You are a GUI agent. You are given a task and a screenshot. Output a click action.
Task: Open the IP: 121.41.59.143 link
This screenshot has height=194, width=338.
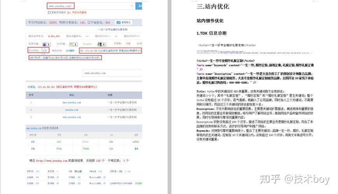110,50
